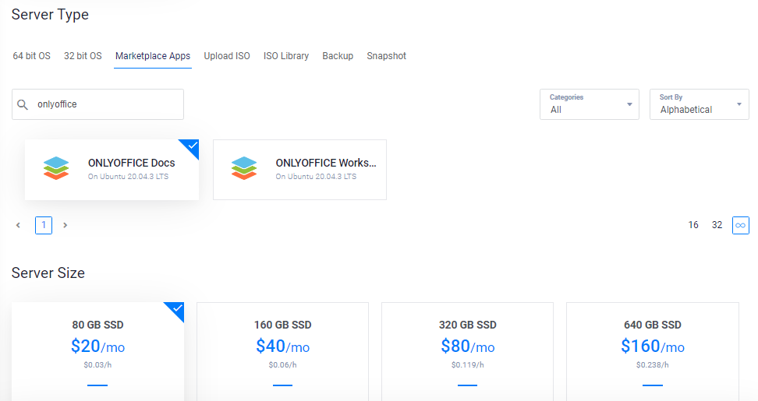Screen dimensions: 758x401
Task: Click the checkmark on 80 GB SSD card
Action: pos(178,308)
